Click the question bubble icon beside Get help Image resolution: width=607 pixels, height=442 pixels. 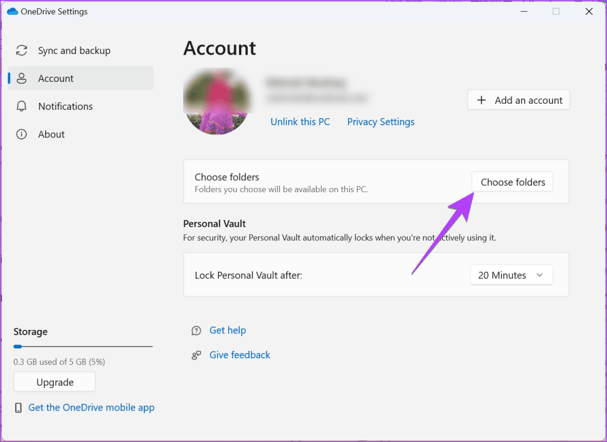[196, 330]
